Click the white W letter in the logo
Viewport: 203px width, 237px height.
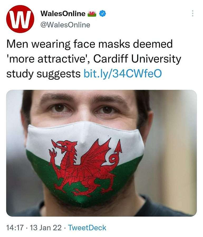click(x=20, y=19)
